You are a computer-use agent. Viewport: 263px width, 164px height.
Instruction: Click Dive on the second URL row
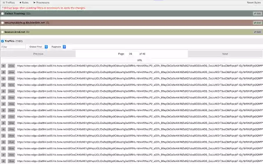pos(11,72)
